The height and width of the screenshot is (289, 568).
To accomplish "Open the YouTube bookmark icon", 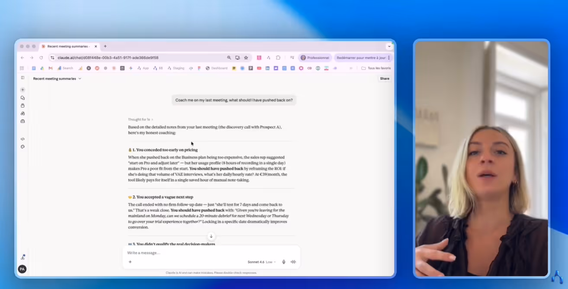I will point(259,68).
